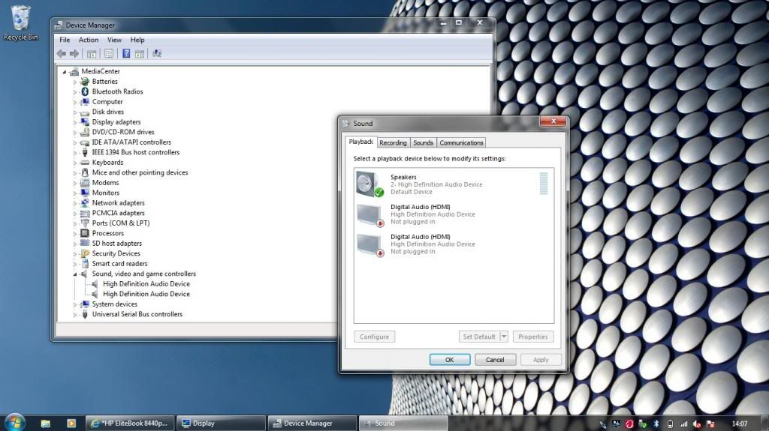
Task: Select the Playback tab
Action: pyautogui.click(x=361, y=142)
